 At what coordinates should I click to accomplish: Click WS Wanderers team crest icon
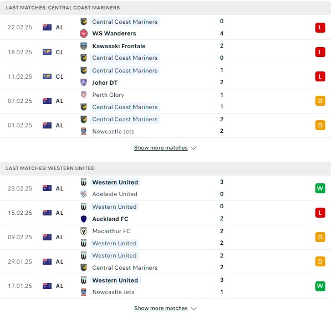tap(84, 33)
